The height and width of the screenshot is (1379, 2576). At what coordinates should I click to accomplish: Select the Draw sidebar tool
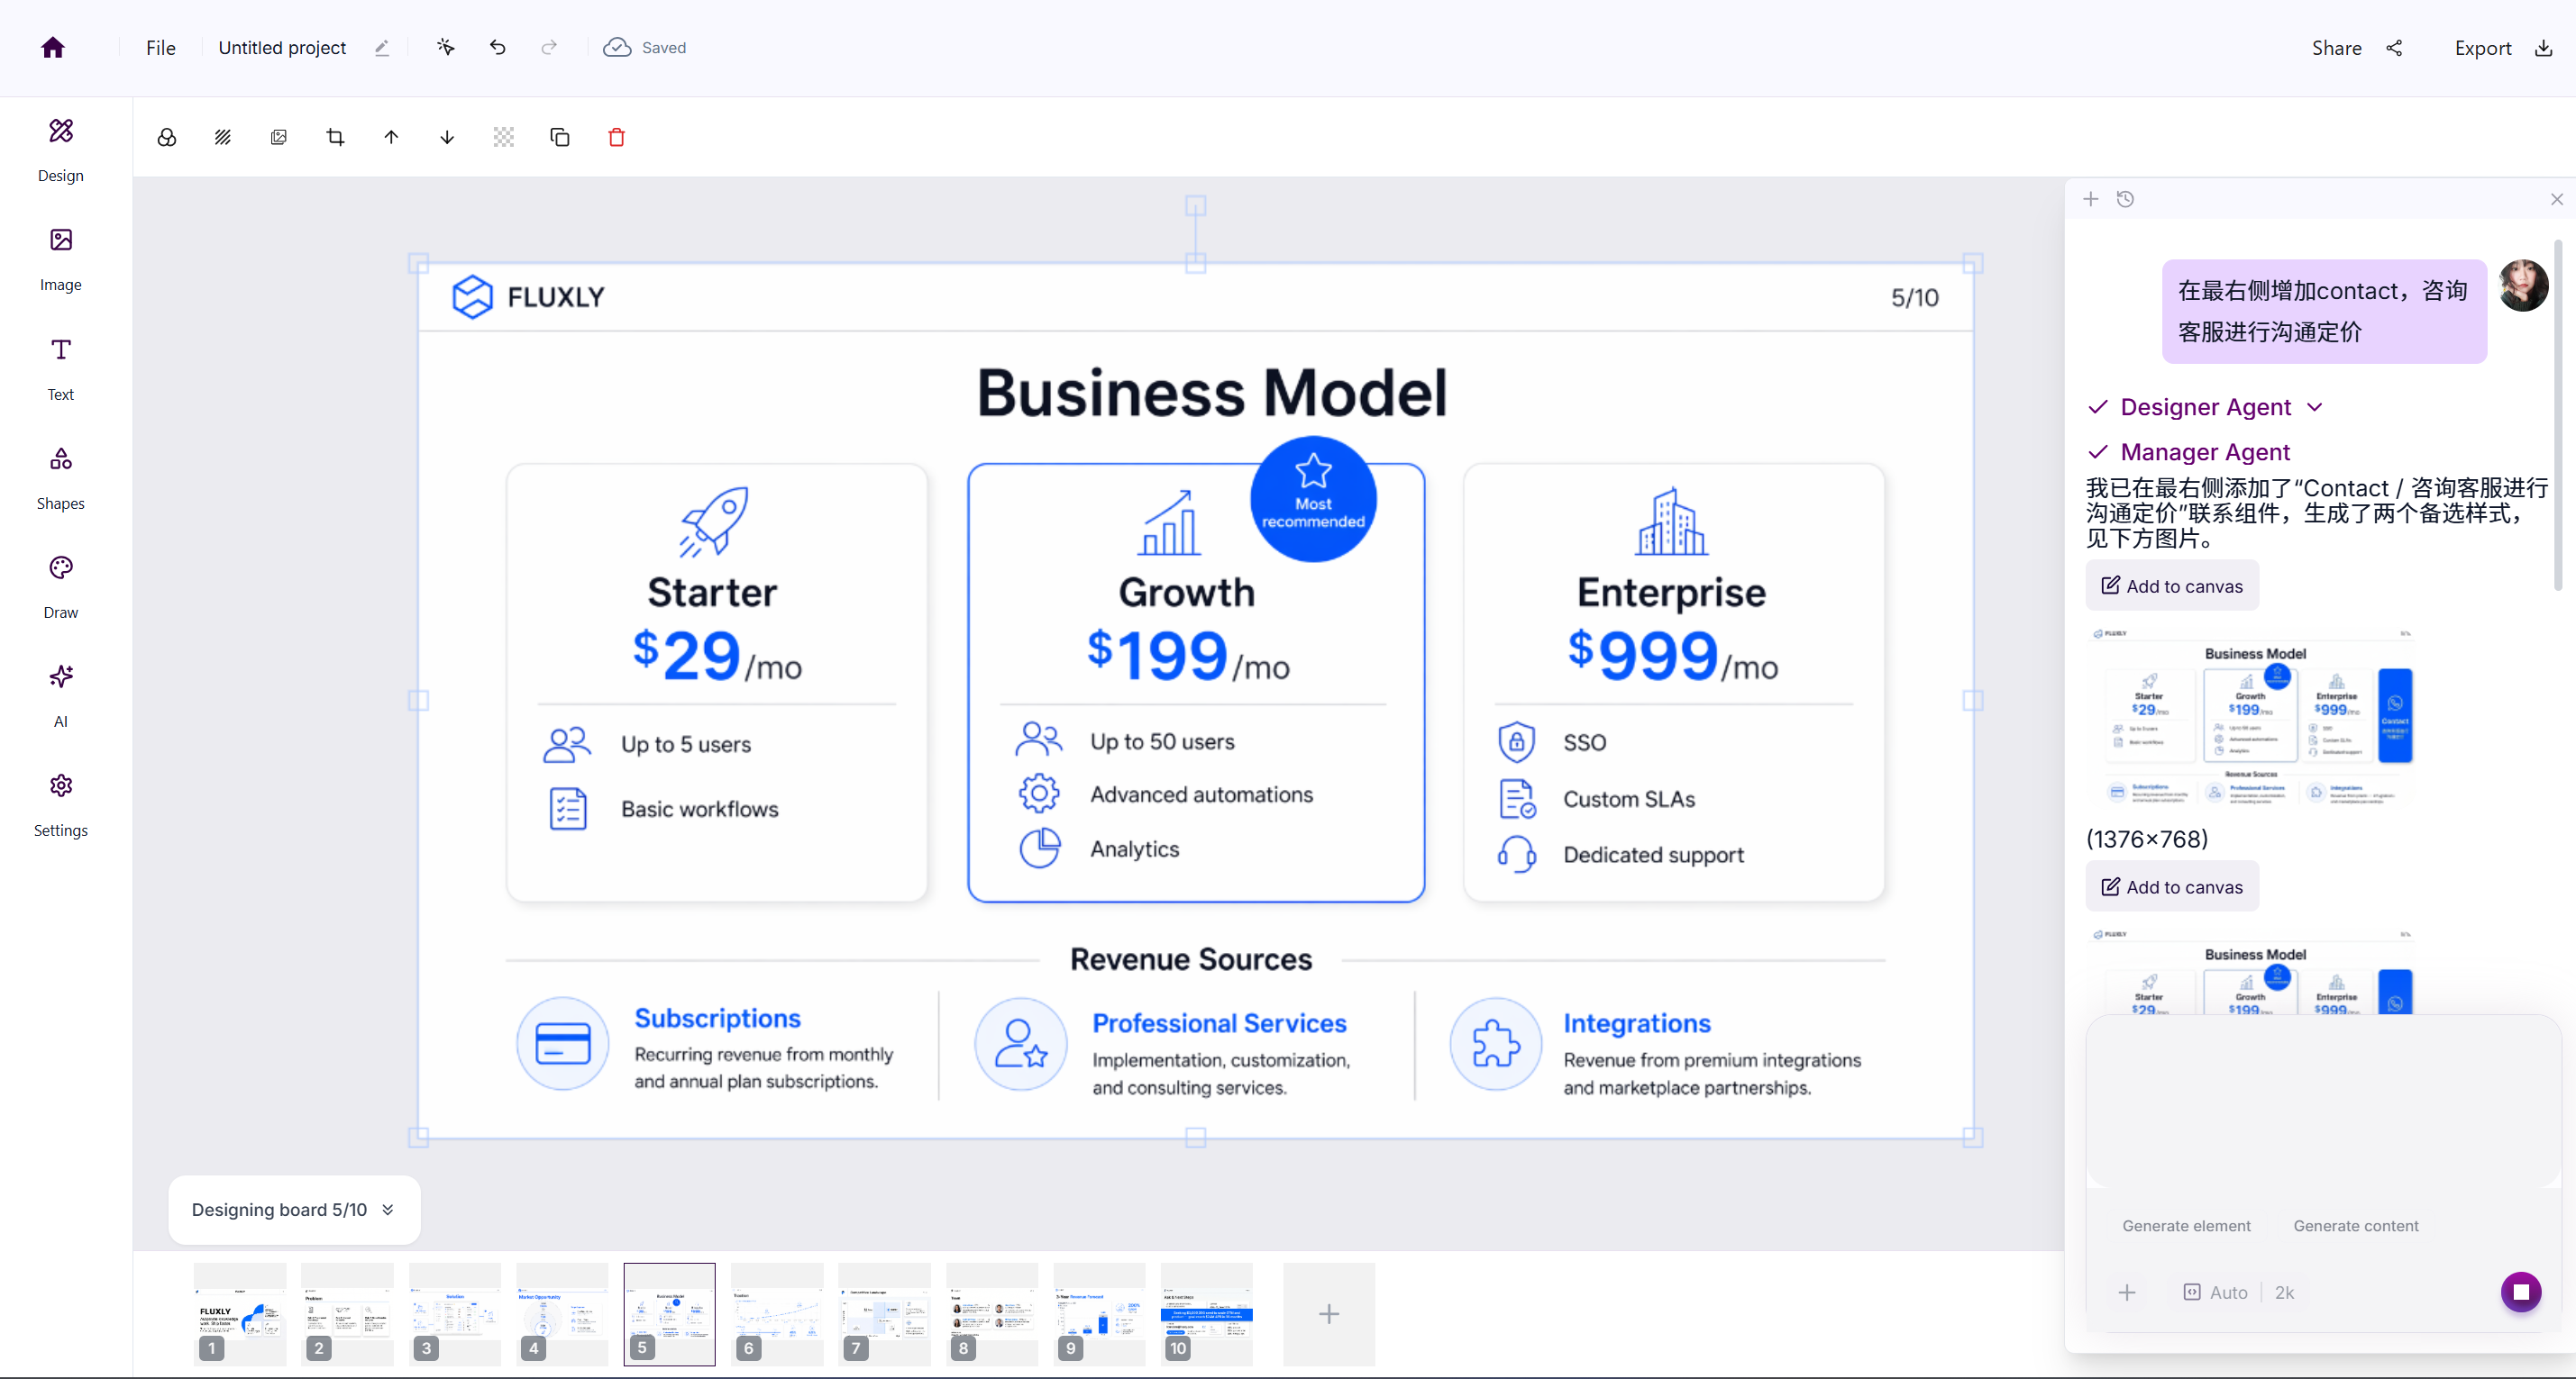(61, 587)
